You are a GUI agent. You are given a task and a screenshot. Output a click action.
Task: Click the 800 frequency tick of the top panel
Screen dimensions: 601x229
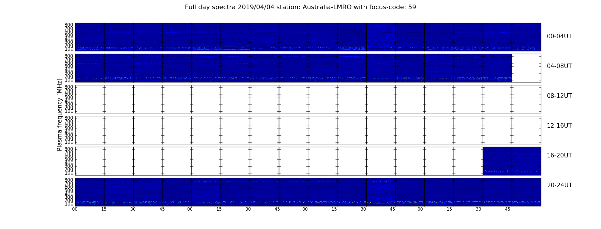[69, 25]
